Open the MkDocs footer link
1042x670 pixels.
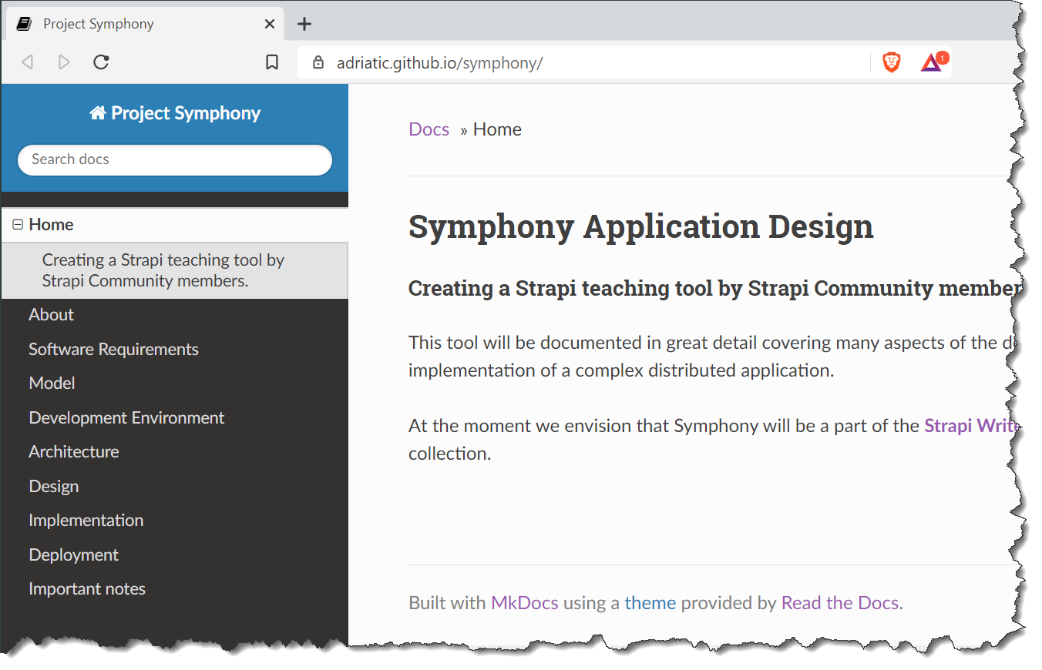click(x=524, y=602)
